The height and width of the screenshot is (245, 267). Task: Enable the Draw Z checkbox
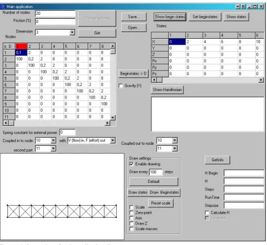click(132, 223)
